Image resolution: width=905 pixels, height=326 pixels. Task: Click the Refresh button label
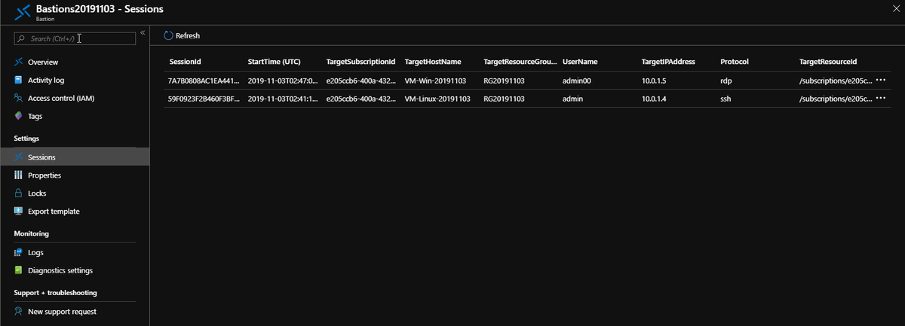pyautogui.click(x=188, y=35)
